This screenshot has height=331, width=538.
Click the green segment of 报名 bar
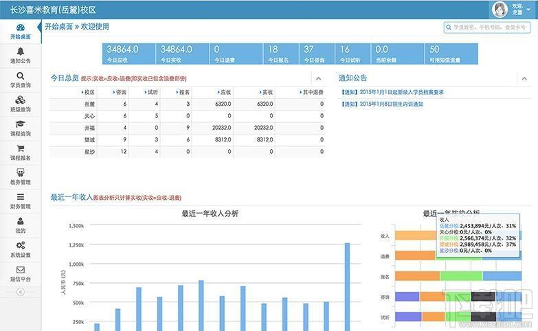click(461, 276)
